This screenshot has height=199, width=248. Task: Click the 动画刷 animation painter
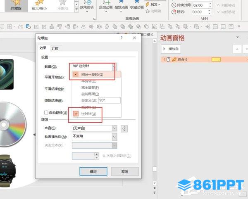[153, 11]
